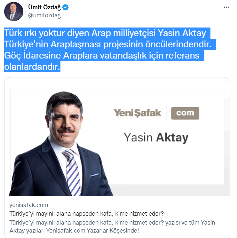Click card description mentioning Yazarlar Köşesinde
Viewport: 237px width, 238px height.
point(112,226)
